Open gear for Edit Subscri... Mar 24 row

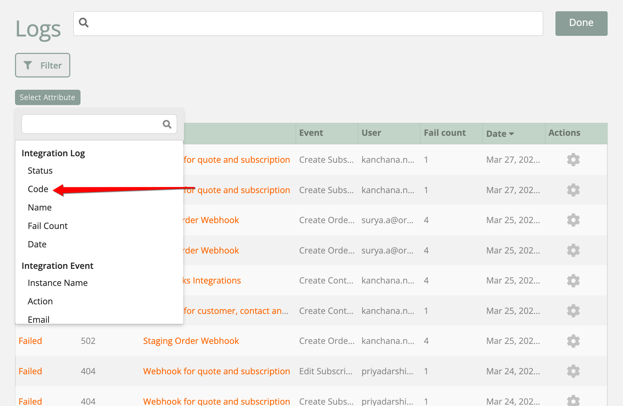pos(573,371)
